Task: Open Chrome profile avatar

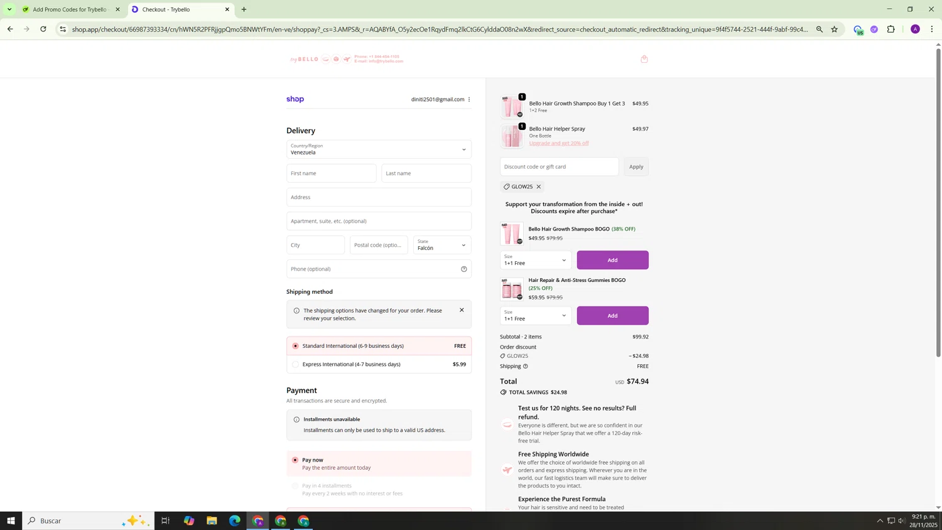Action: coord(915,29)
